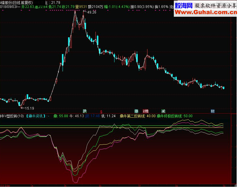Click the 牛: 46.13 indicator value
The width and height of the screenshot is (239, 188).
pyautogui.click(x=77, y=116)
